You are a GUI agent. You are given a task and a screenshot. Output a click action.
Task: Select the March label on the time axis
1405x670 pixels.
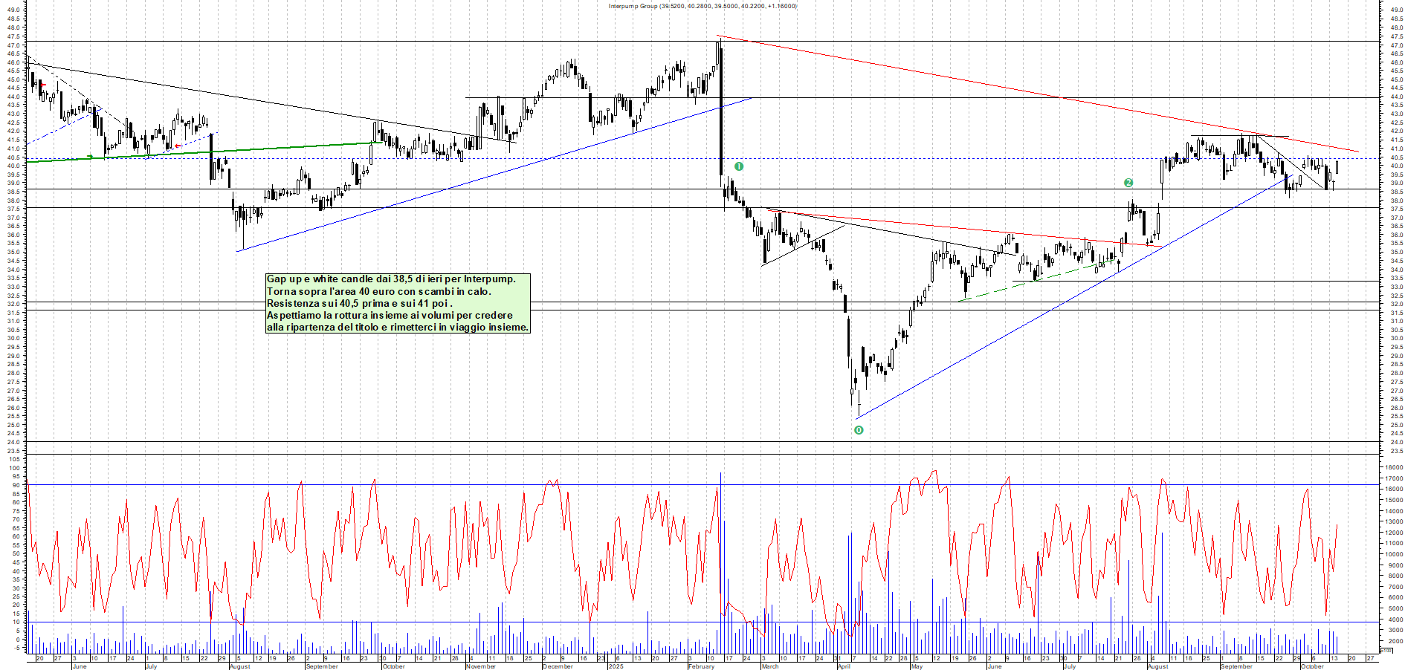(x=770, y=666)
